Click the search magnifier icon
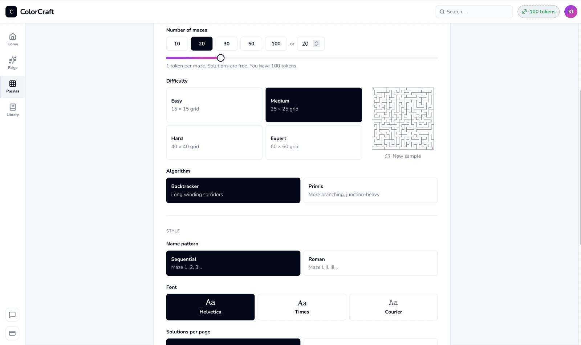Image resolution: width=581 pixels, height=345 pixels. [x=442, y=12]
